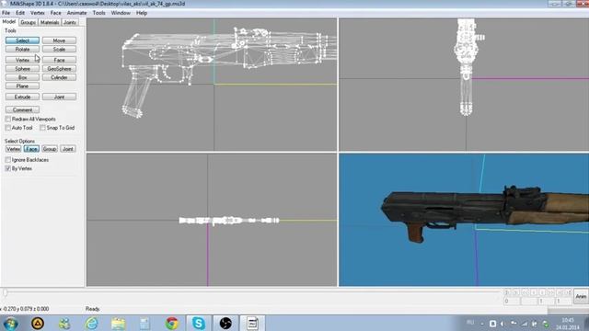The image size is (589, 331).
Task: Open the Edit menu
Action: 20,13
